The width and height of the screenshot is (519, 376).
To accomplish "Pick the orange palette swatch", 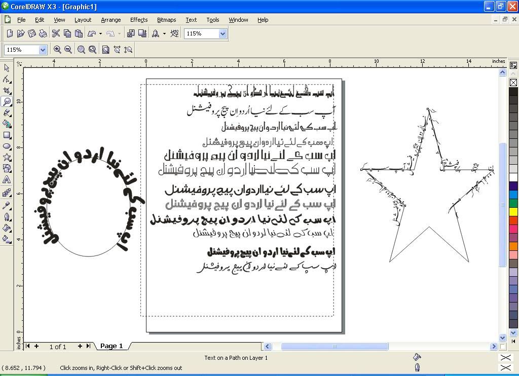I will coord(513,246).
